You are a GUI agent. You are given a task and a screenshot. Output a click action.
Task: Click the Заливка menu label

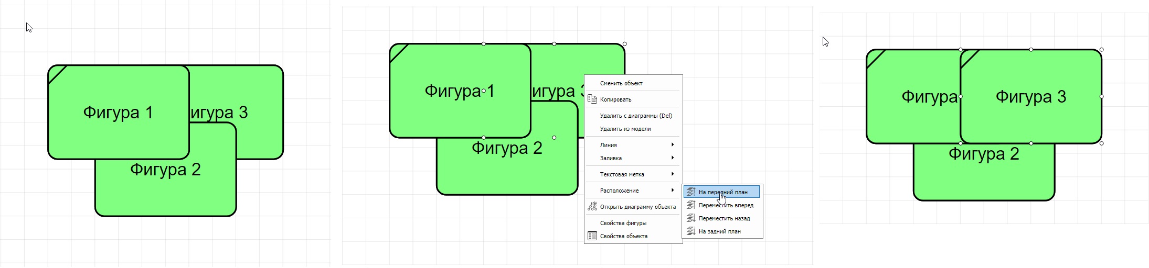(611, 158)
